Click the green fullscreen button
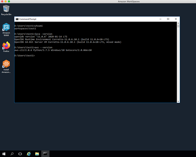The width and height of the screenshot is (196, 157). [x=9, y=1]
